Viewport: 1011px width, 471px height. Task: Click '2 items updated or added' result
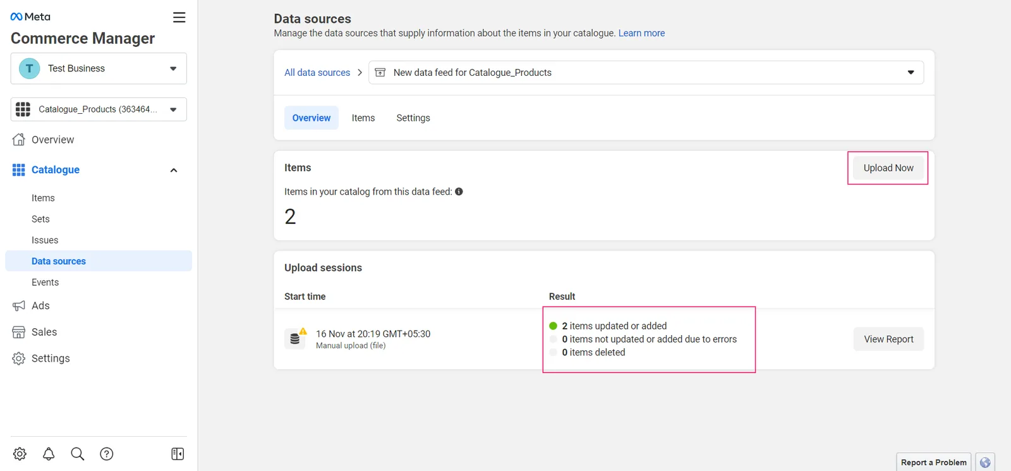coord(614,326)
